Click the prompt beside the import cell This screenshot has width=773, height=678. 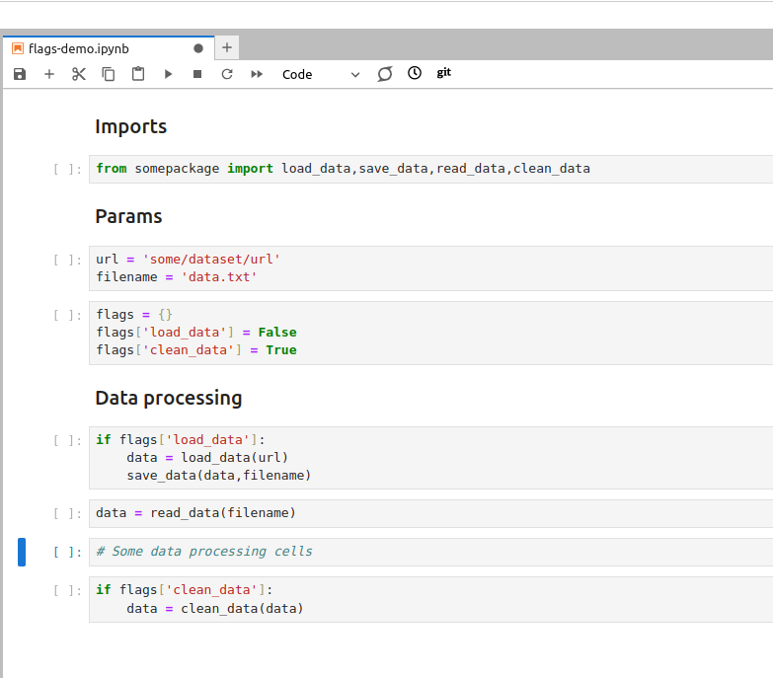pyautogui.click(x=67, y=170)
